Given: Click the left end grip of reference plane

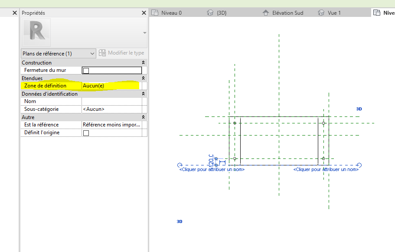Looking at the screenshot, I should tap(180, 165).
